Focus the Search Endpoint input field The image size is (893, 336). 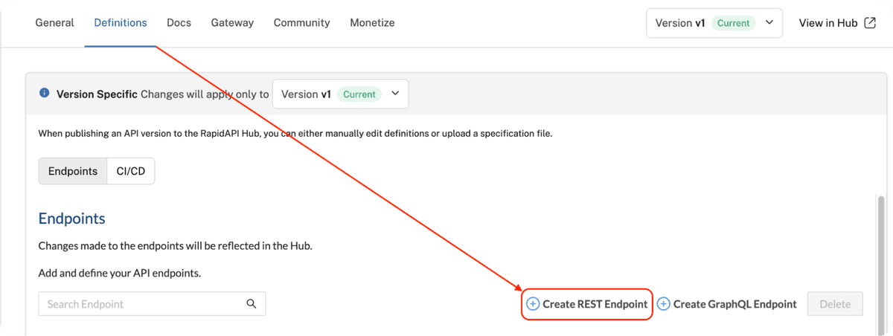[141, 304]
